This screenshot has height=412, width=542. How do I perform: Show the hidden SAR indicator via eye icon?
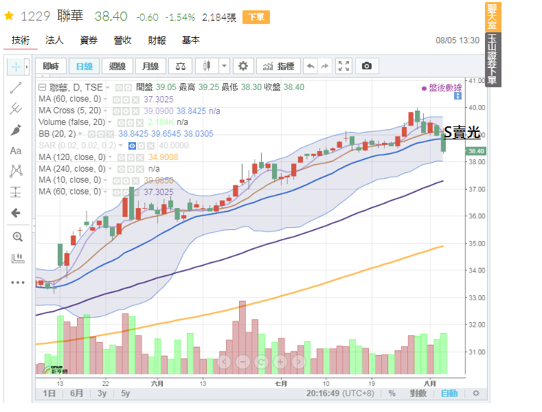pos(132,146)
